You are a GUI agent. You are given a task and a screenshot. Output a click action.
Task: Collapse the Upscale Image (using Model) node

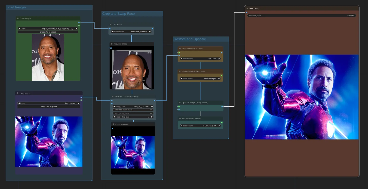(x=180, y=103)
